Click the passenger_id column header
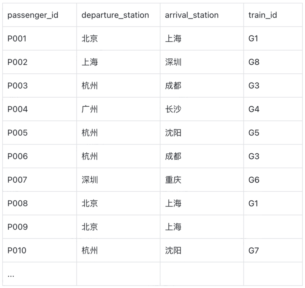305x288 pixels. pyautogui.click(x=33, y=15)
